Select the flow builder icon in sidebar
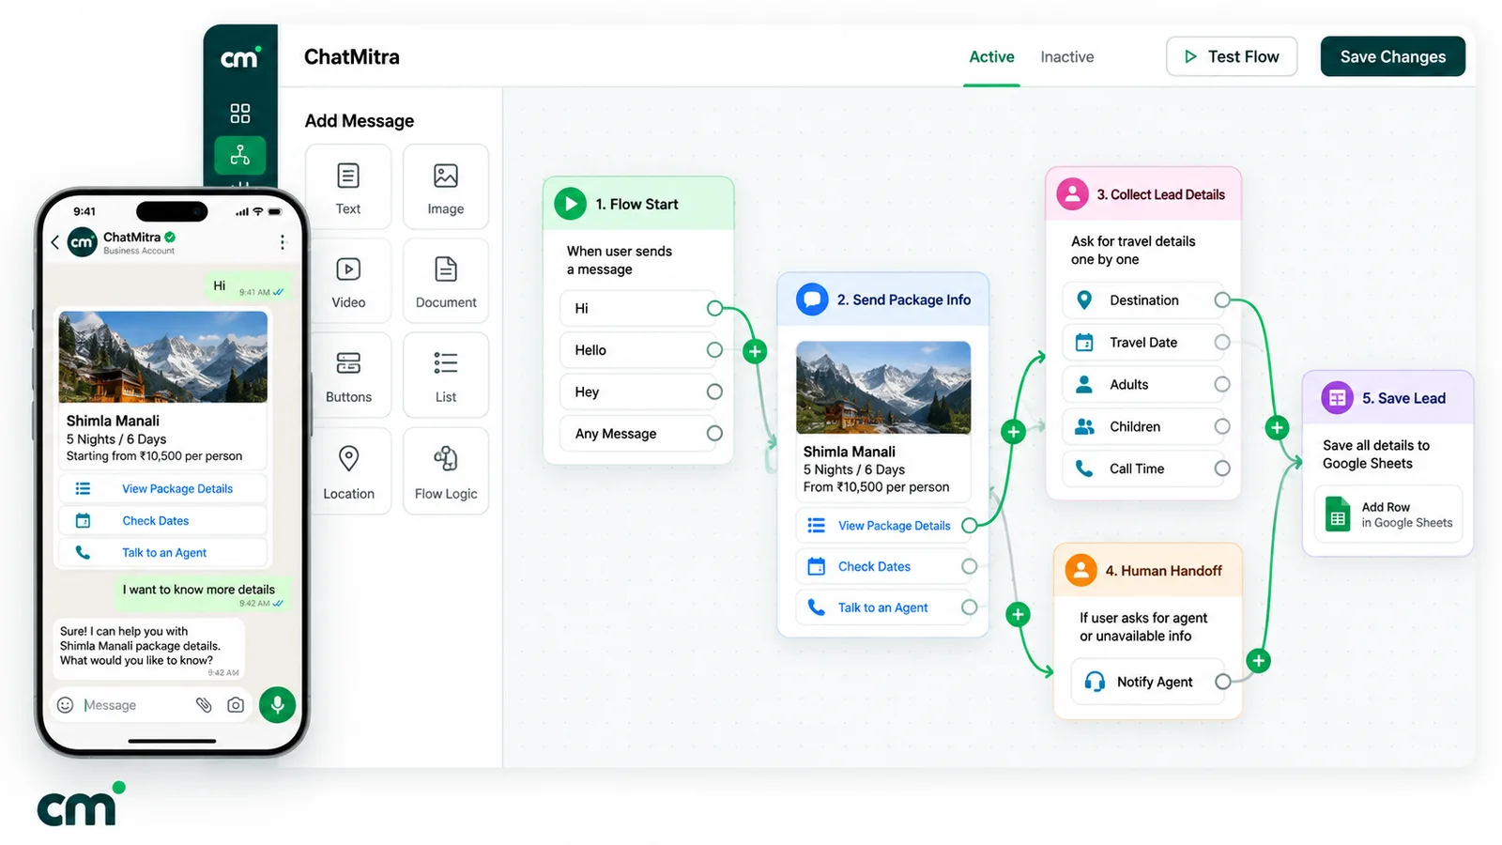Viewport: 1502px width, 845px height. pyautogui.click(x=240, y=155)
